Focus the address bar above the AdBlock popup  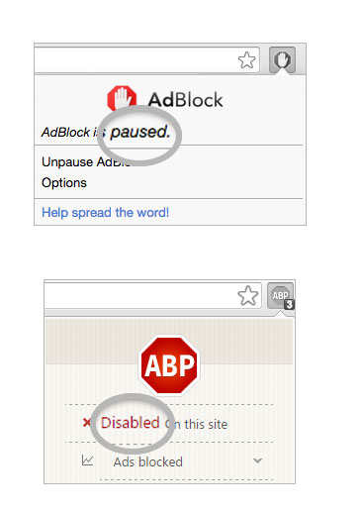pos(146,59)
